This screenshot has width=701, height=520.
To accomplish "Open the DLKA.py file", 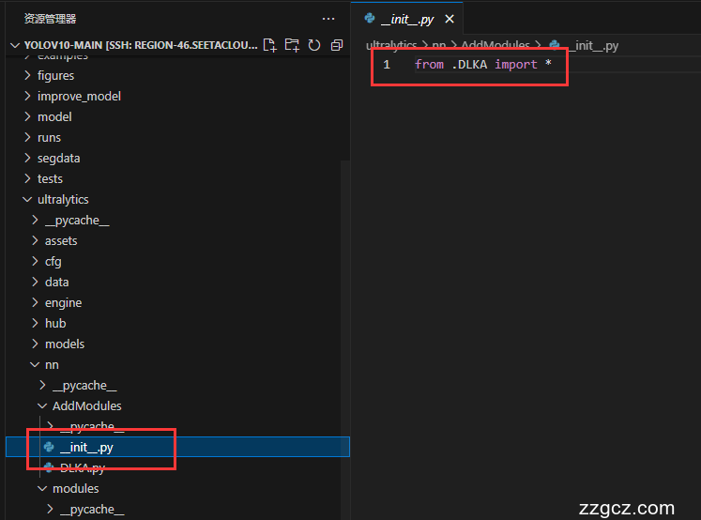I will pyautogui.click(x=83, y=467).
